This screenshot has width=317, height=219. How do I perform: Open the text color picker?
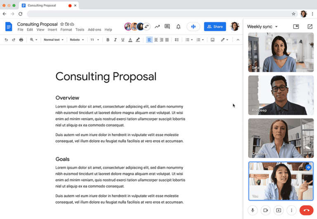[x=130, y=40]
